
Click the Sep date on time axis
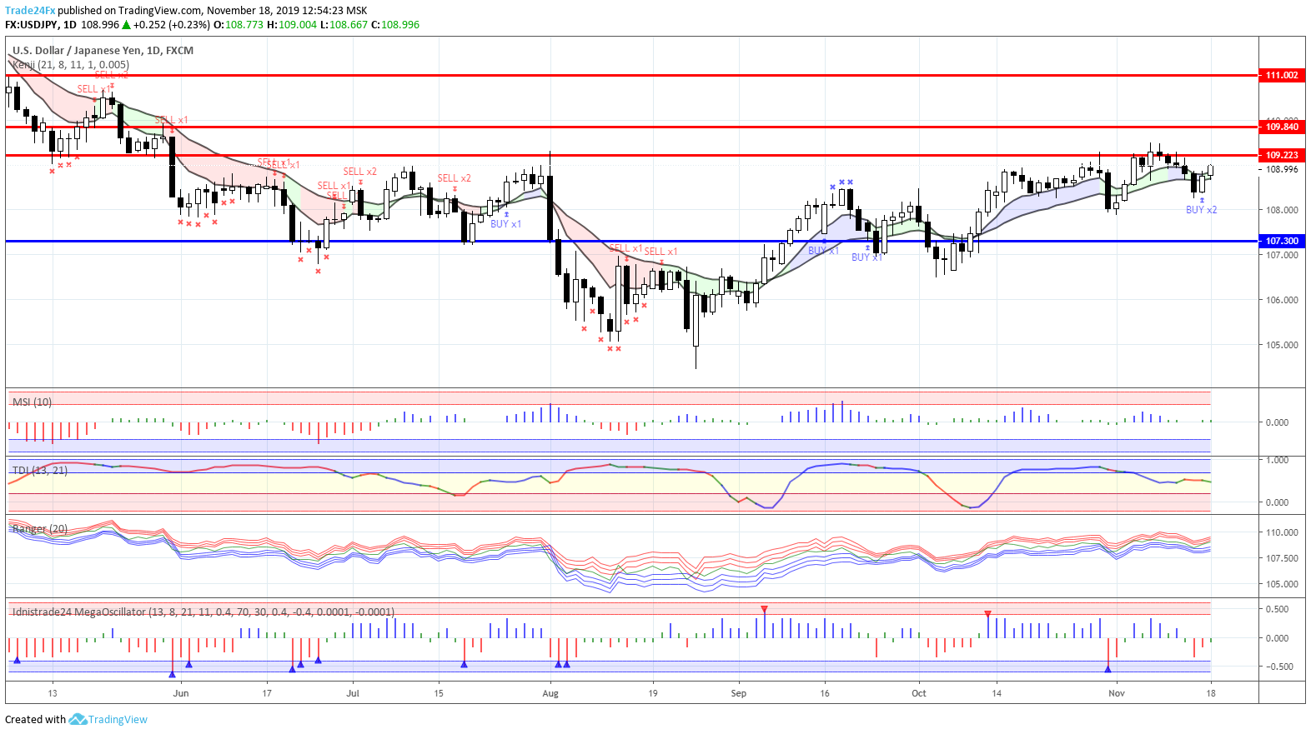[x=738, y=693]
